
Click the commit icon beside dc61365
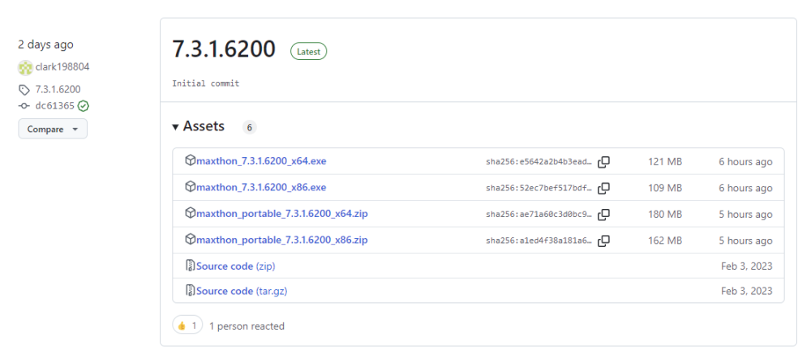(24, 105)
